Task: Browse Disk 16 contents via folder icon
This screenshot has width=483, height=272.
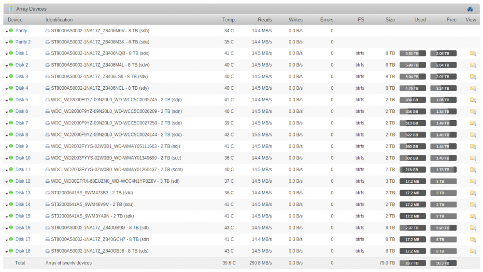Action: pyautogui.click(x=473, y=228)
